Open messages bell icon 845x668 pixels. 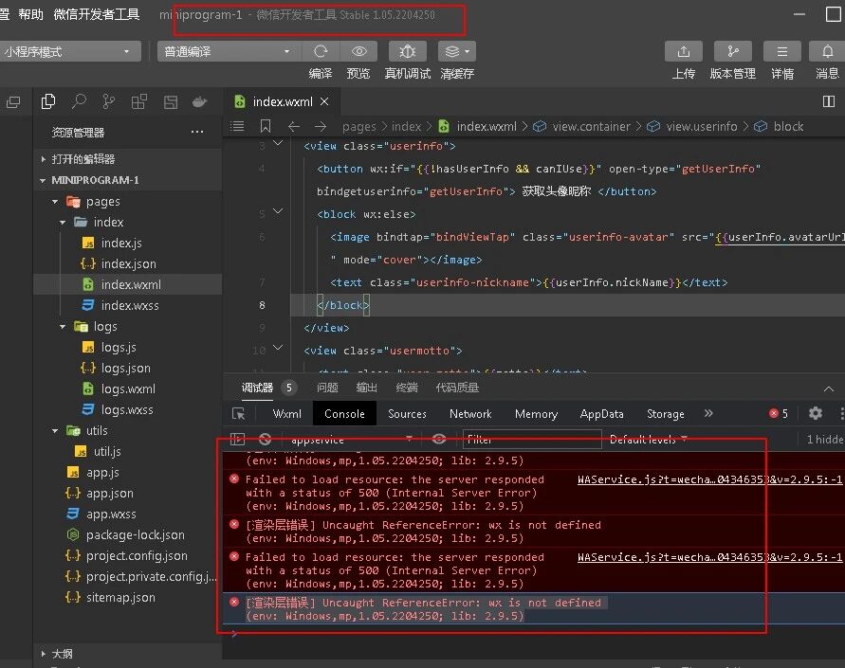pyautogui.click(x=827, y=52)
